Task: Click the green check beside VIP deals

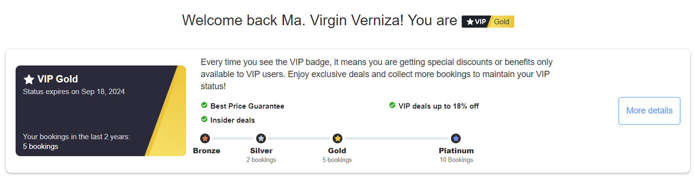Action: click(x=392, y=105)
